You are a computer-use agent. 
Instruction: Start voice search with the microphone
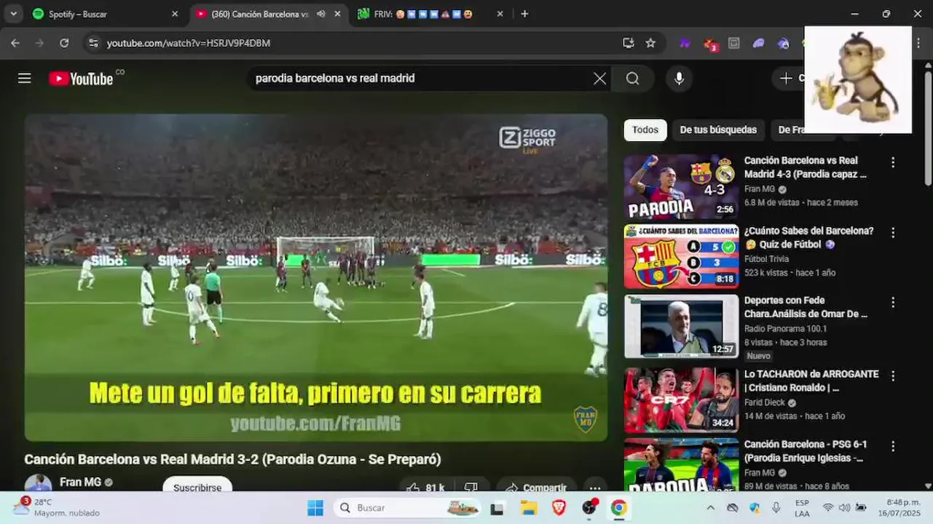click(x=679, y=79)
